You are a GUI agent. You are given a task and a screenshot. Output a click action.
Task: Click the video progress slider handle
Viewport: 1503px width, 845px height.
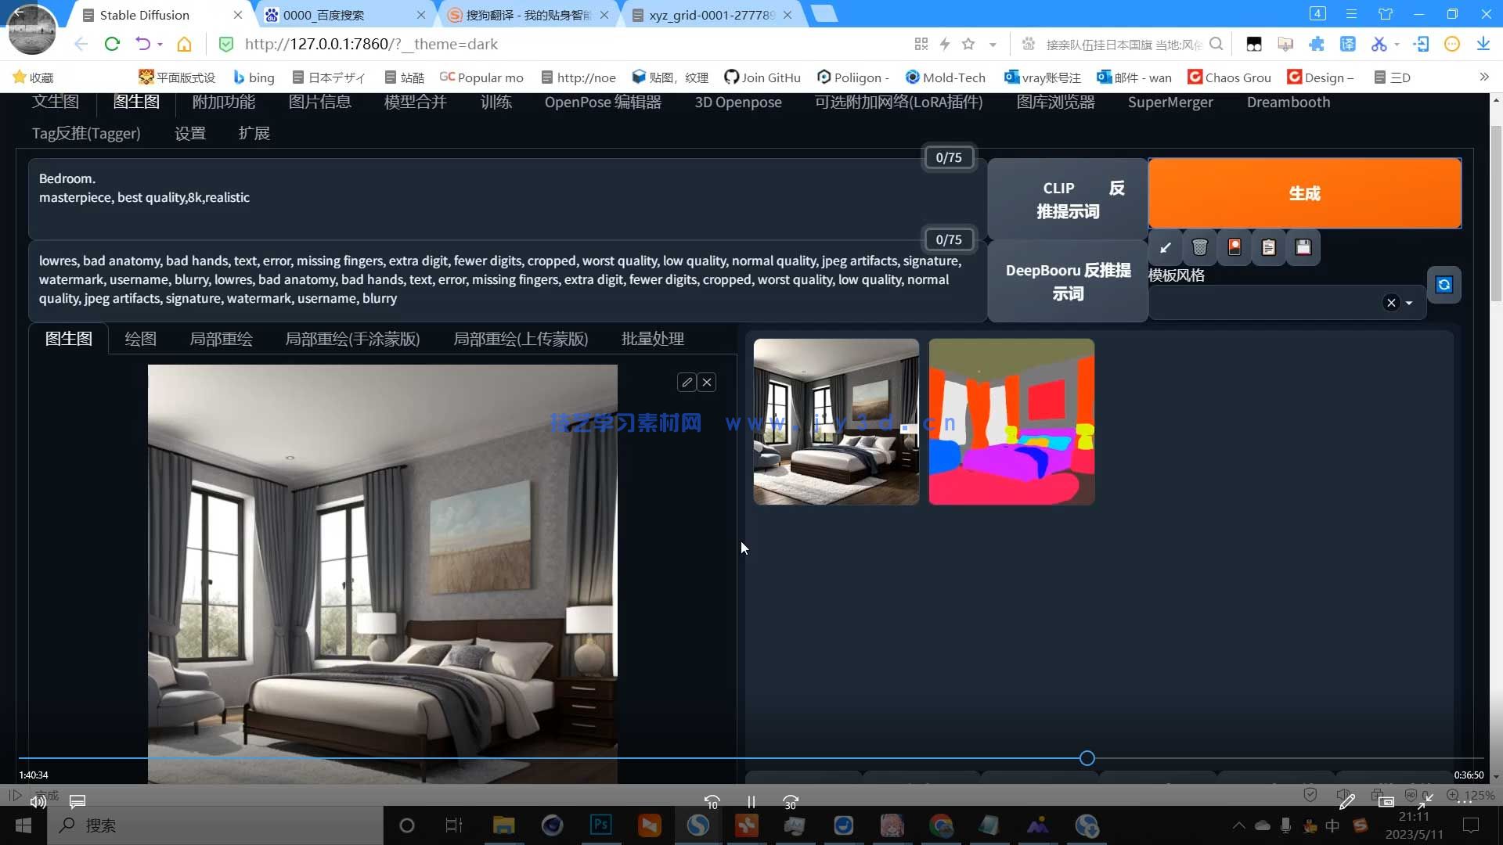click(x=1087, y=758)
